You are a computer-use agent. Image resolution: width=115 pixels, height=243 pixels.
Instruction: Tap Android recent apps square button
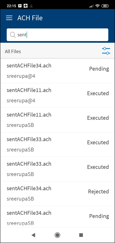pos(81,235)
